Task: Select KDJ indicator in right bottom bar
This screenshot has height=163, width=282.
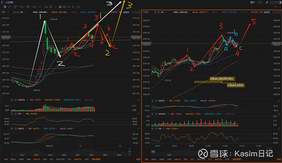Action: tap(186, 159)
